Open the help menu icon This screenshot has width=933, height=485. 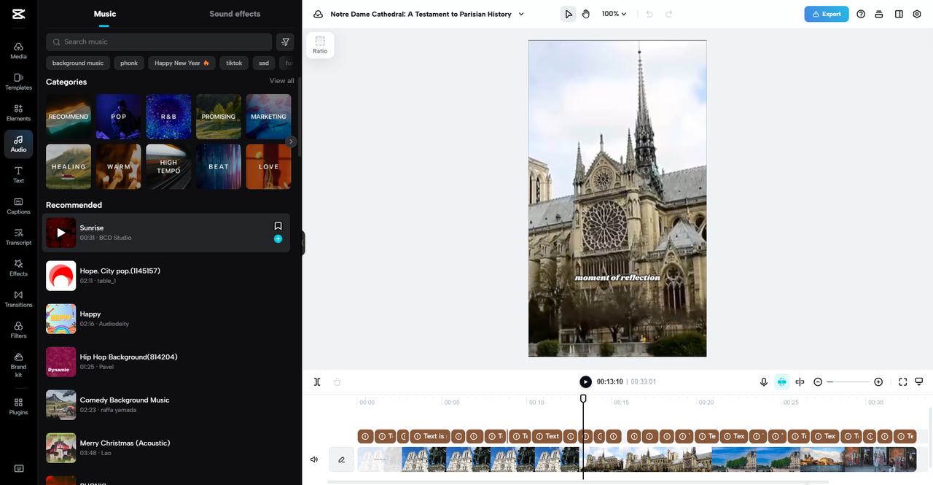point(861,14)
